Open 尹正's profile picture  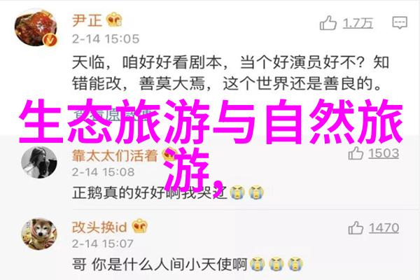point(36,28)
